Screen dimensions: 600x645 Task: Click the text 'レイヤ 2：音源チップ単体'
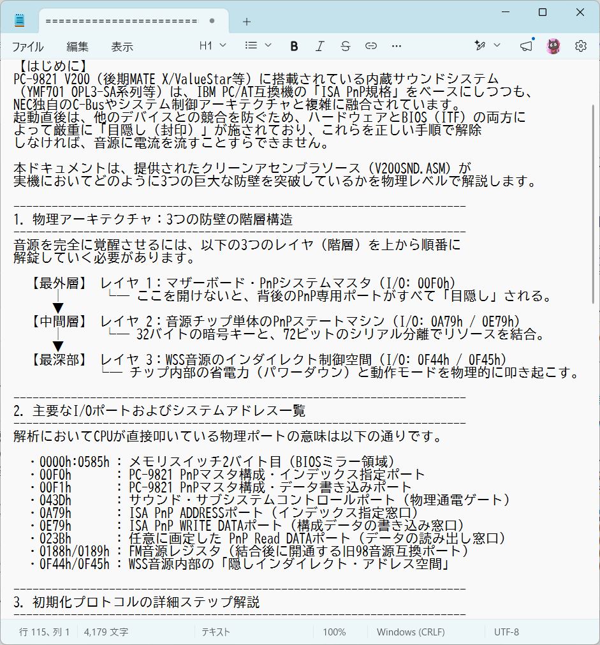pos(179,322)
